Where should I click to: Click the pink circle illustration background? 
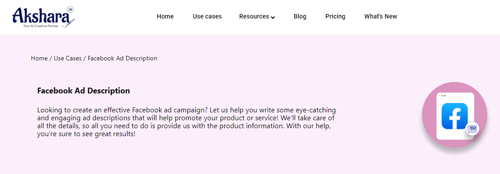[454, 115]
